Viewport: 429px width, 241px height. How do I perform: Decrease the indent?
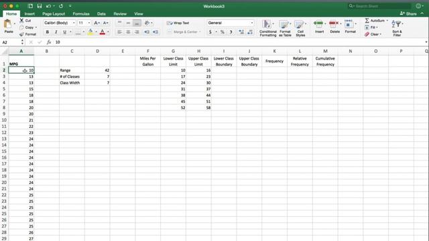147,32
